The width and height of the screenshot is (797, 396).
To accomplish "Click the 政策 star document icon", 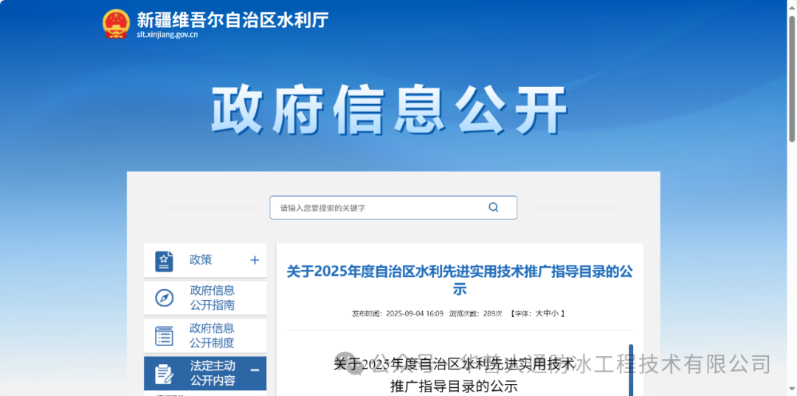I will 164,261.
